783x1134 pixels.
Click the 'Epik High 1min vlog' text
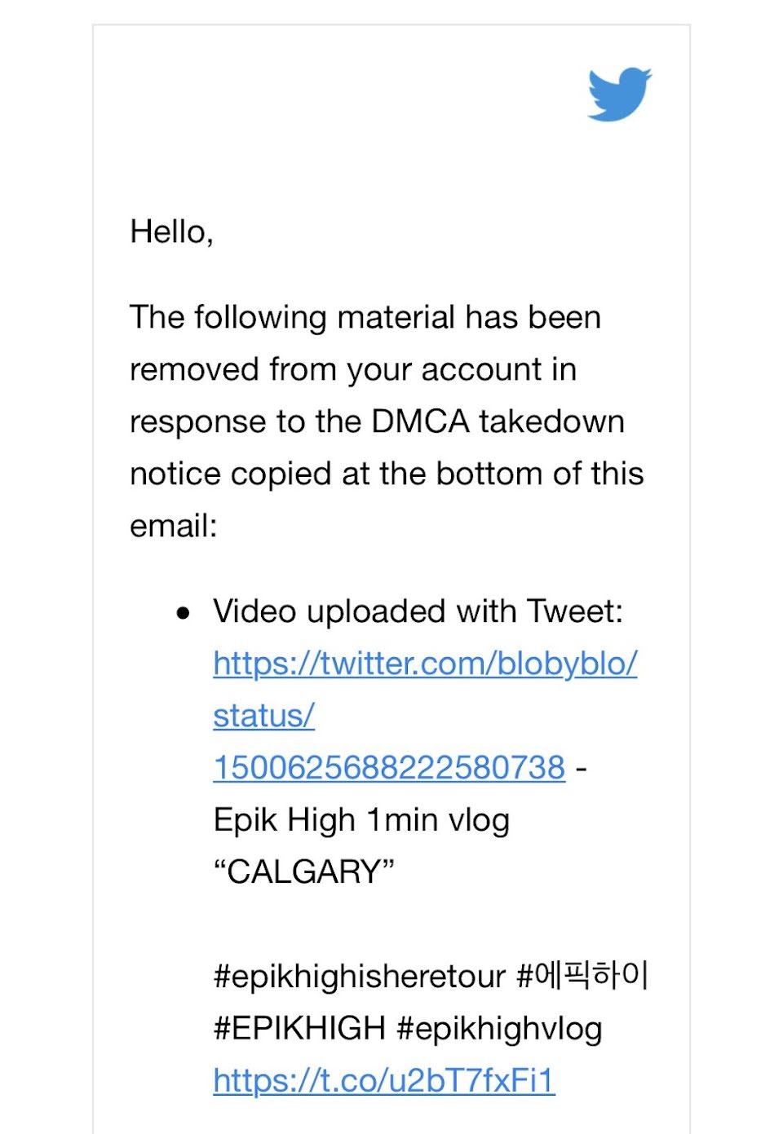pos(361,820)
